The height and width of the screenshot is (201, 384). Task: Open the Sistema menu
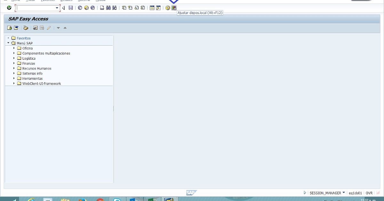pos(84,1)
